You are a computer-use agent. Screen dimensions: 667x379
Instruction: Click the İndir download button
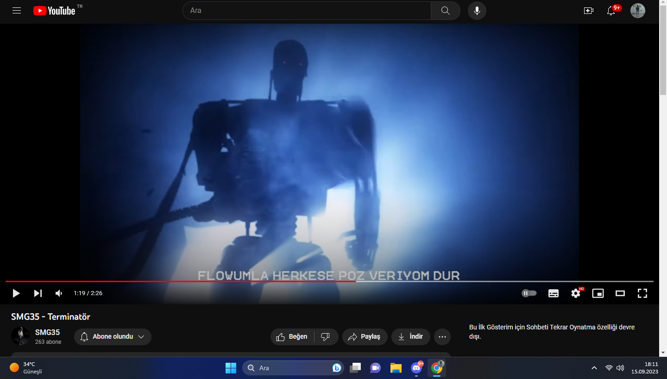point(410,337)
